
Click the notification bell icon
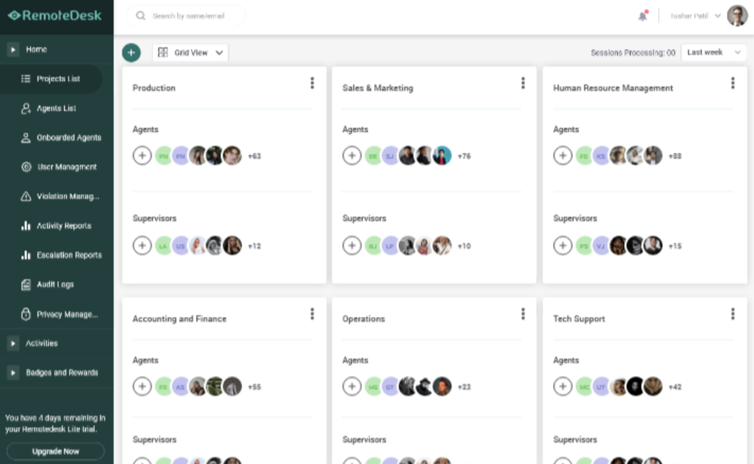pos(642,16)
